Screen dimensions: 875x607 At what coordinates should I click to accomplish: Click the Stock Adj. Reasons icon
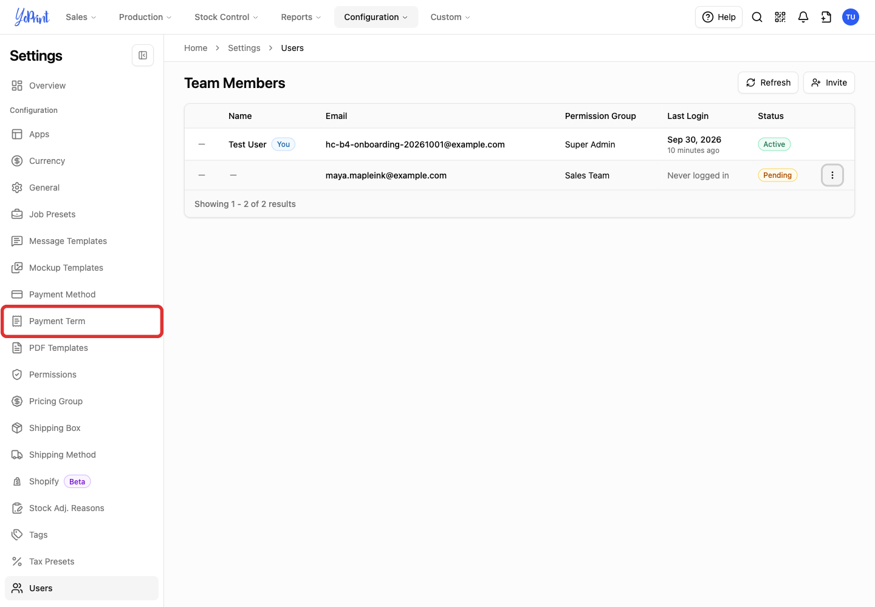(17, 508)
